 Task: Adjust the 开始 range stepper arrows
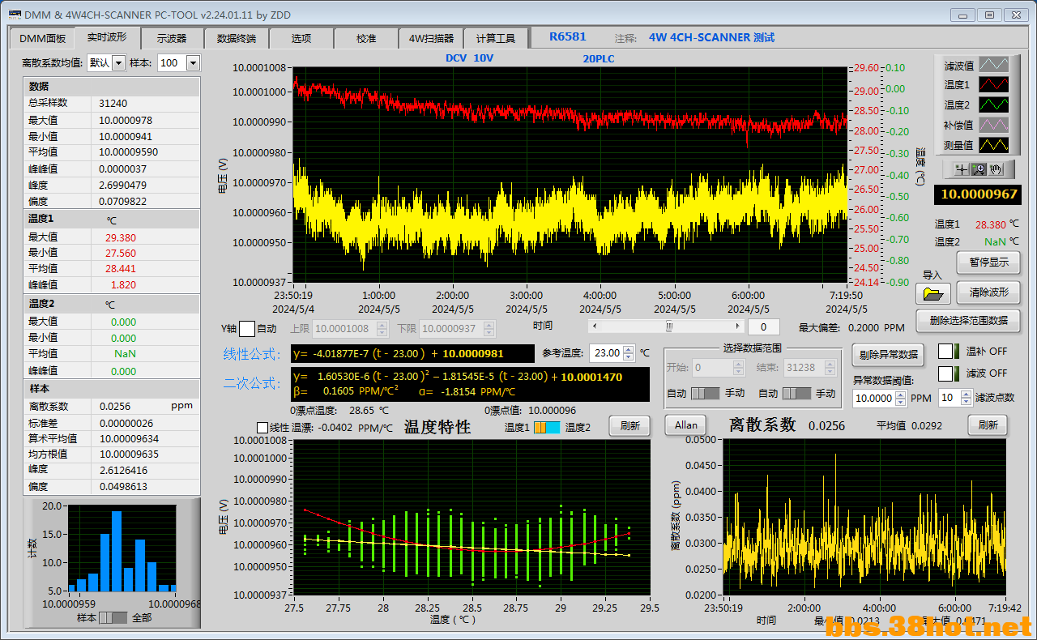coord(738,368)
